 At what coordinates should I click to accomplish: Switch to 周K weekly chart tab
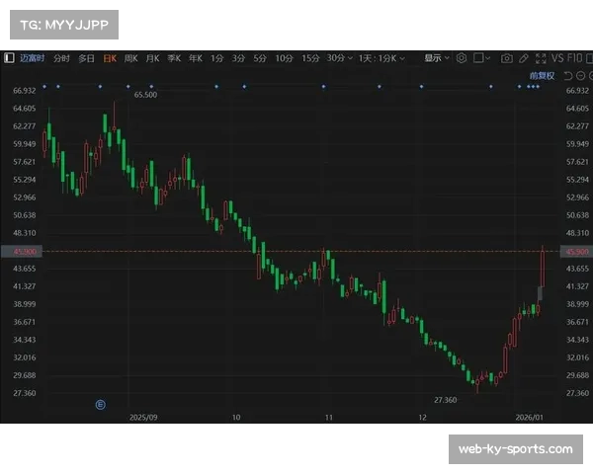point(130,58)
